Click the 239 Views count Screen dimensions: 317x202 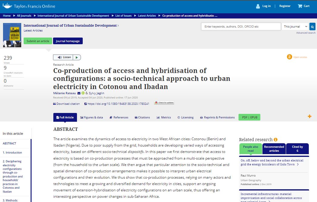click(x=8, y=58)
